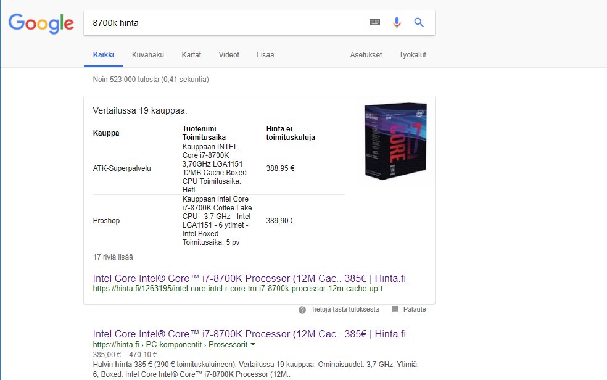The image size is (607, 380).
Task: Select the 389,90 € price cell
Action: coord(280,221)
